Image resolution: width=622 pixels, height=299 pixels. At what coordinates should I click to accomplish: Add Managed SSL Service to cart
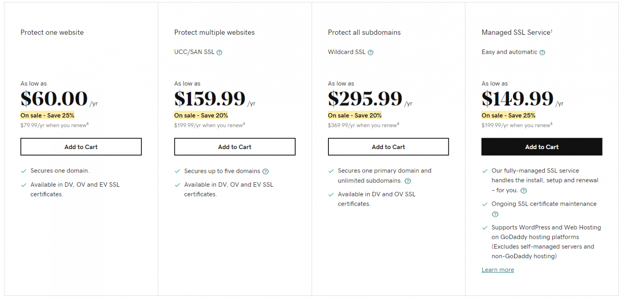(542, 147)
